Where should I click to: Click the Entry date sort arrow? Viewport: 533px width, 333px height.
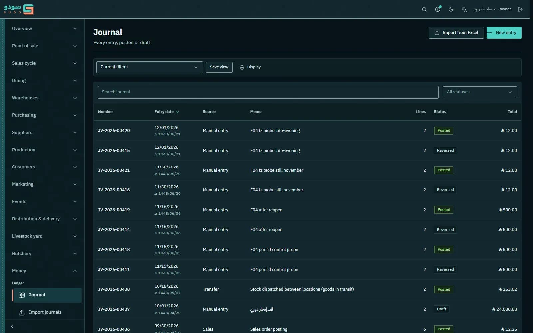[177, 112]
